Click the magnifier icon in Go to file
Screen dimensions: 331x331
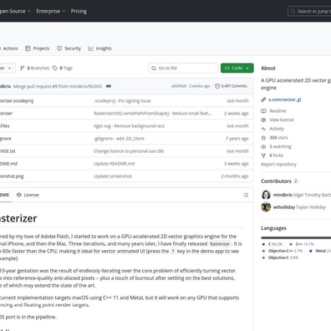click(x=154, y=68)
